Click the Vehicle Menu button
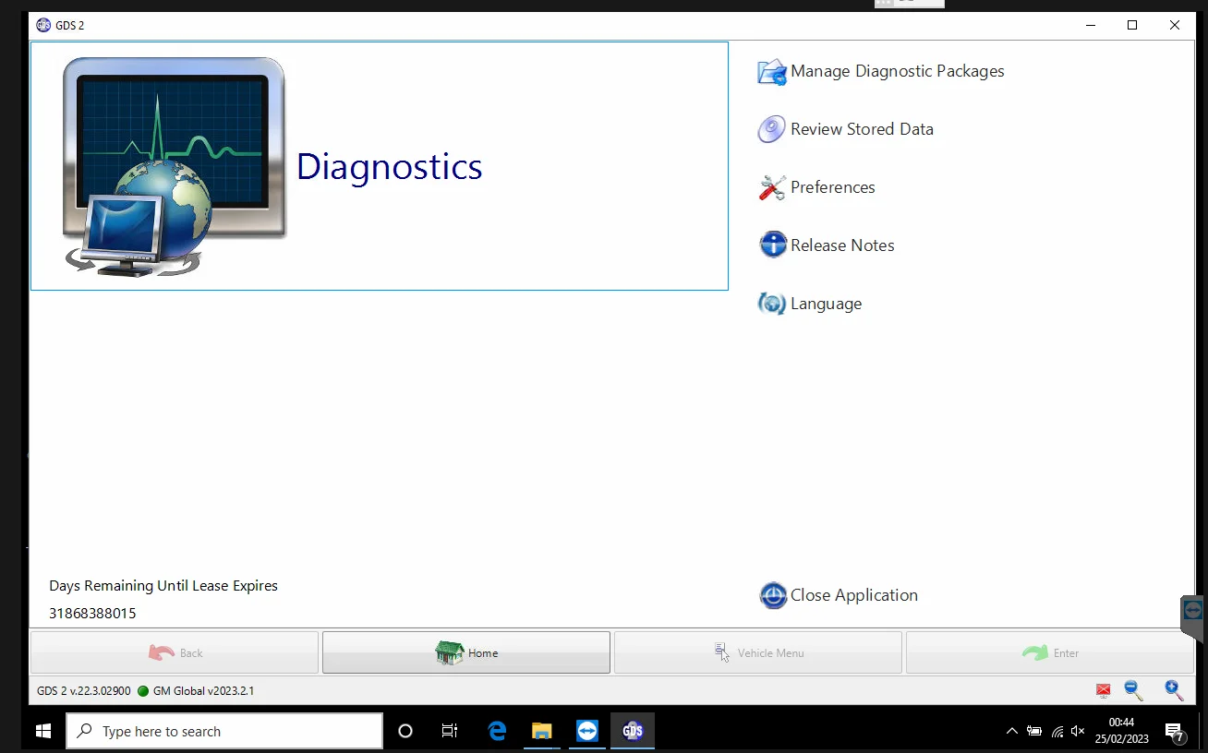The image size is (1208, 753). point(757,651)
